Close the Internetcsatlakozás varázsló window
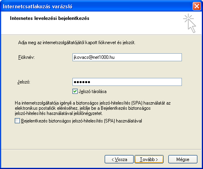Image resolution: width=203 pixels, height=169 pixels. [x=197, y=6]
